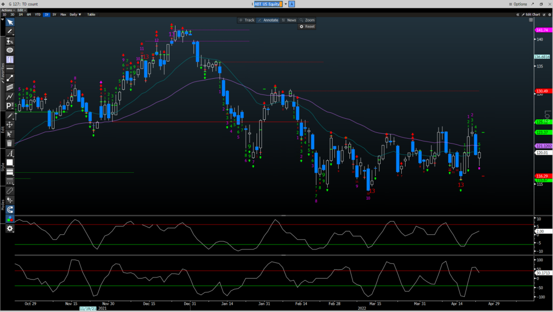This screenshot has height=312, width=553.
Task: Select the YTD time range
Action: click(x=37, y=15)
